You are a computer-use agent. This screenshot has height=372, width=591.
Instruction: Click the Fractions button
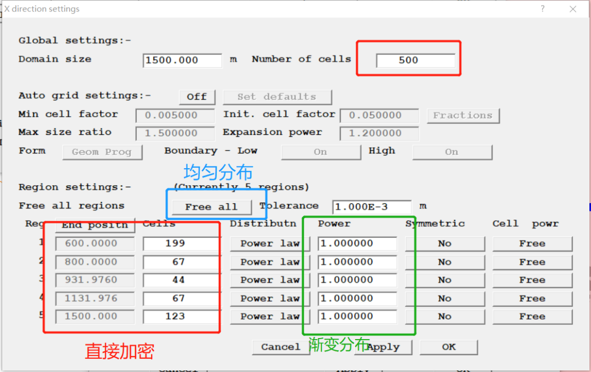[x=463, y=116]
